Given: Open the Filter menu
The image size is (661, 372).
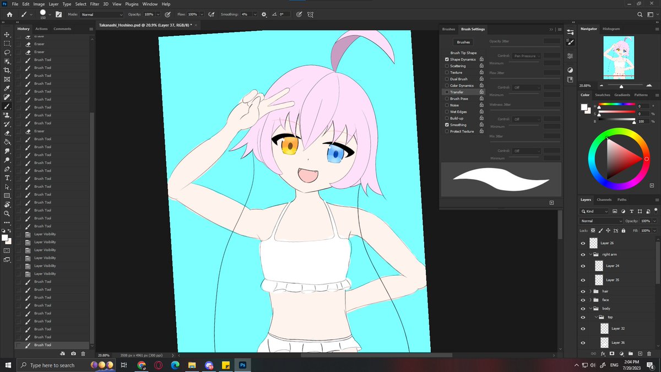Looking at the screenshot, I should pyautogui.click(x=95, y=4).
